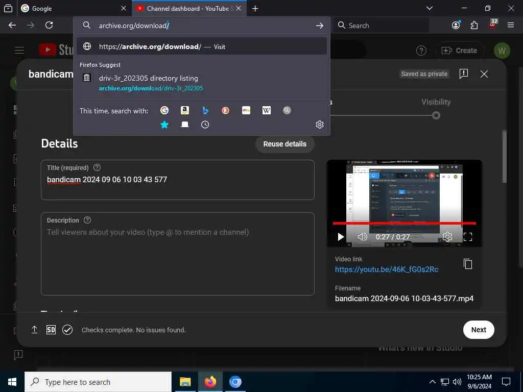The width and height of the screenshot is (523, 392).
Task: Click the SD processing status icon
Action: tap(51, 330)
